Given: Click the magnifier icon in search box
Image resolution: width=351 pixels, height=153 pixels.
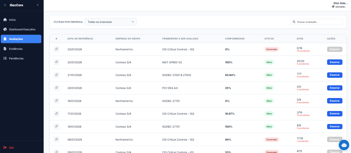Looking at the screenshot, I should point(294,22).
